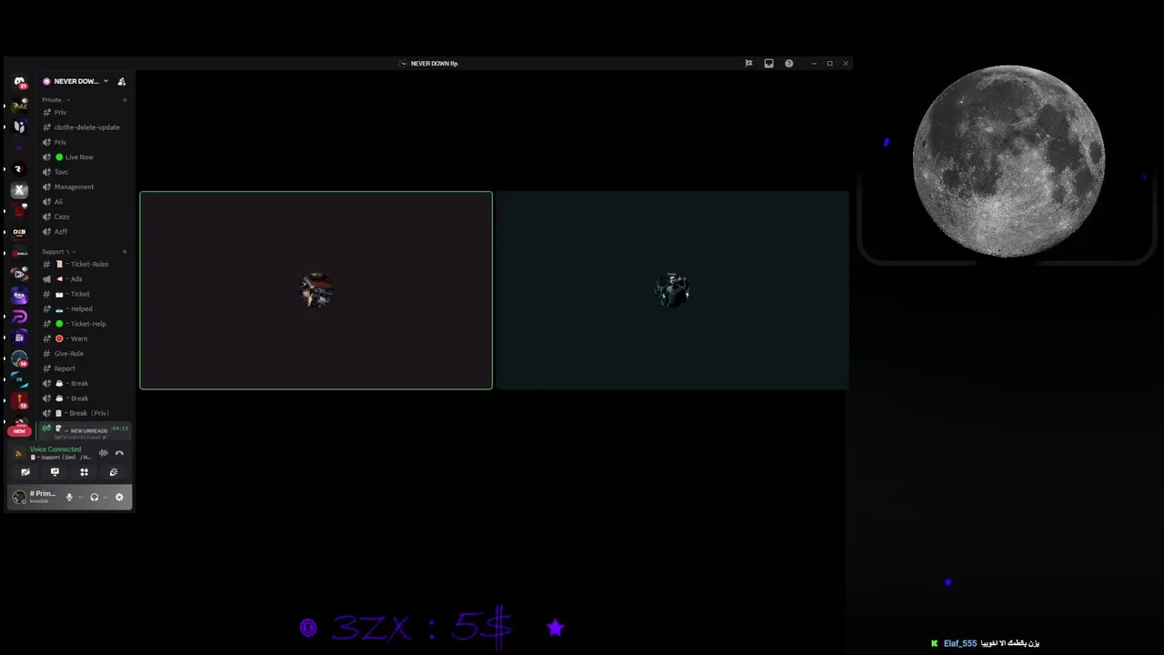The height and width of the screenshot is (655, 1164).
Task: Join the Break (Priv) voice channel
Action: tap(86, 413)
